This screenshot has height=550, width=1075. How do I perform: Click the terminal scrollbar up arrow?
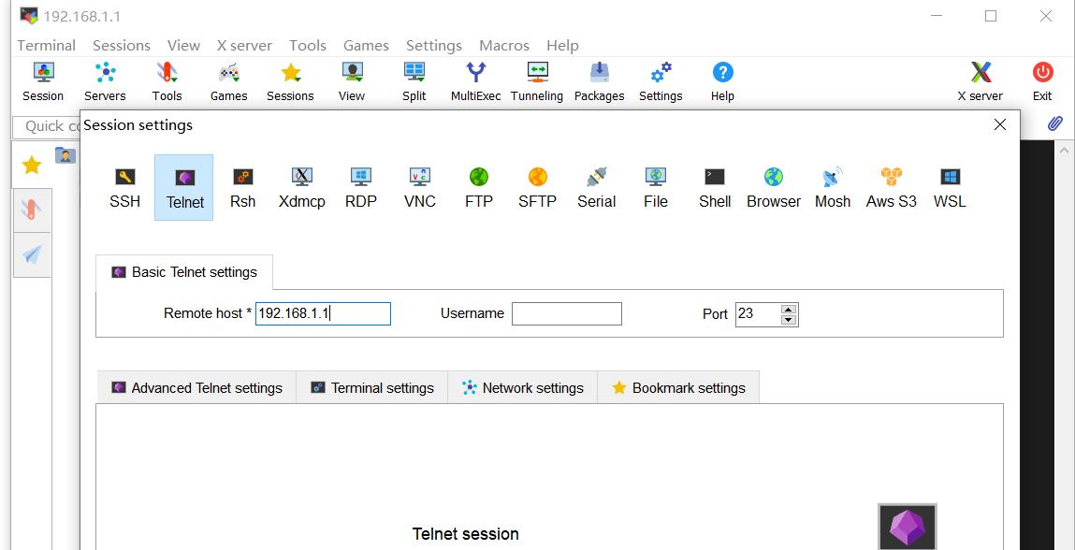(1064, 151)
